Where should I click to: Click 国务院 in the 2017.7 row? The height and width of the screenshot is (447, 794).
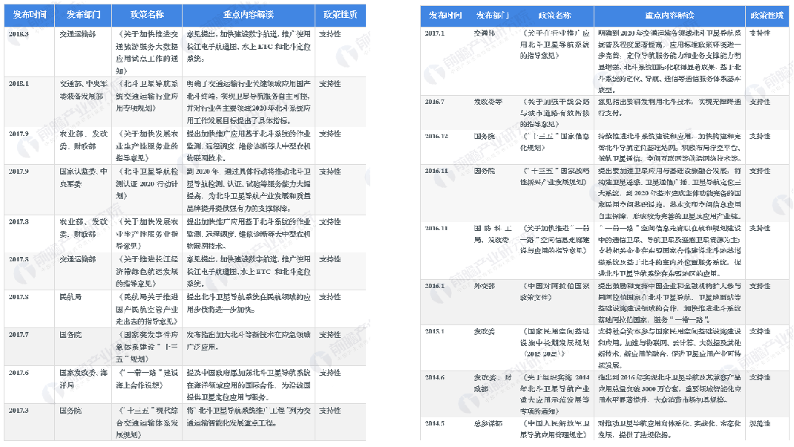click(70, 335)
